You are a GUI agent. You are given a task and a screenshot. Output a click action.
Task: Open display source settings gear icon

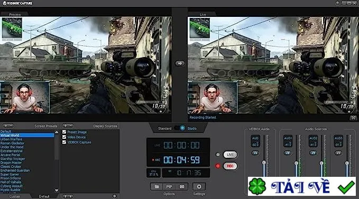click(x=115, y=196)
